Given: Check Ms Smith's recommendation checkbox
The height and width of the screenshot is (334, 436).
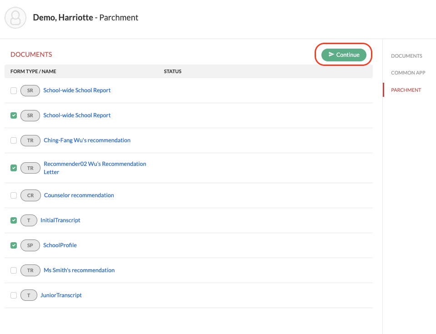Looking at the screenshot, I should 14,270.
